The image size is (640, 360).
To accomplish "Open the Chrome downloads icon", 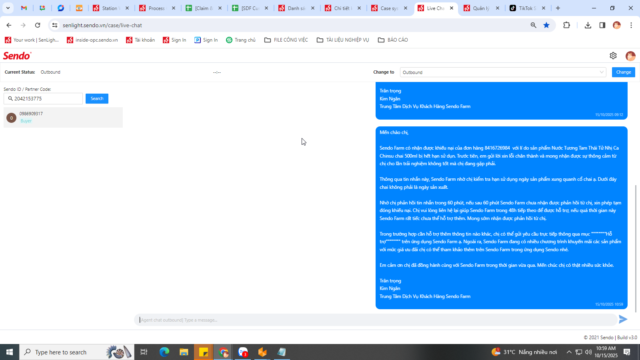I will tap(588, 25).
